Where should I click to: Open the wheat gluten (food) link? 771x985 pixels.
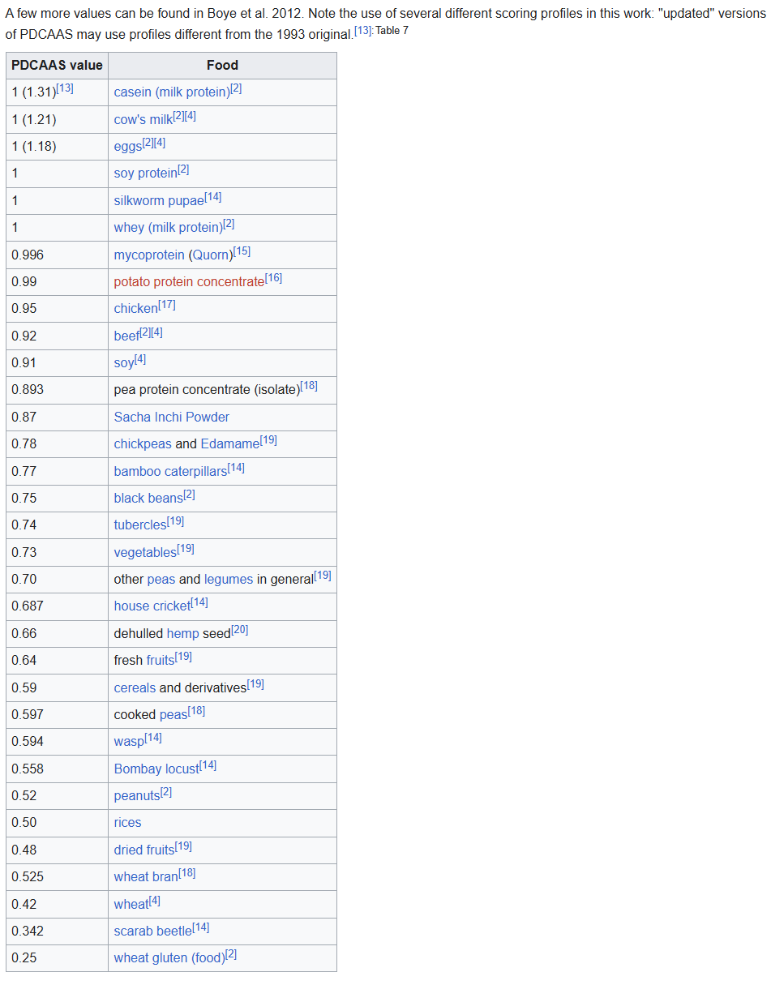point(169,958)
